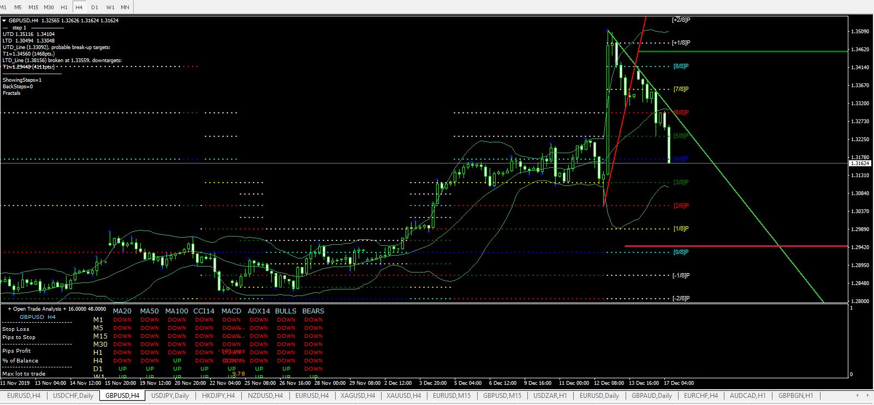Open the USDCHF,Daily chart tab

tap(73, 396)
